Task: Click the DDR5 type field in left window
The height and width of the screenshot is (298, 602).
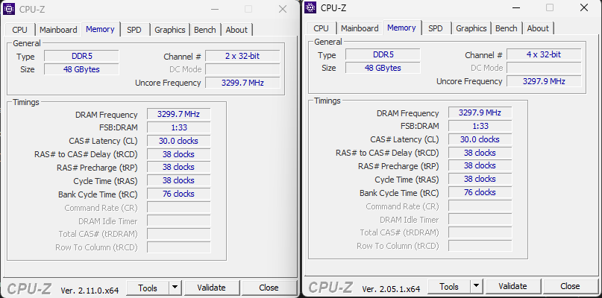Action: pyautogui.click(x=82, y=56)
